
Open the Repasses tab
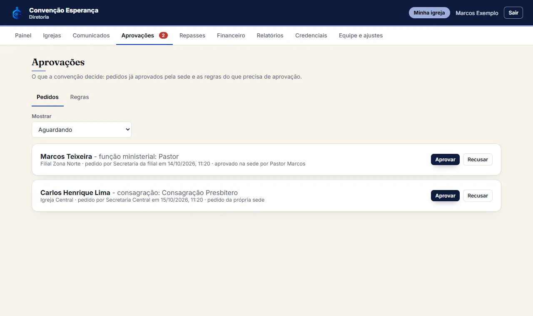[x=192, y=36]
